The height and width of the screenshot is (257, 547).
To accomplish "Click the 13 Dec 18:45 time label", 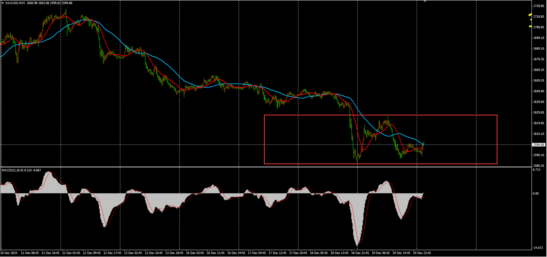I will [174, 253].
